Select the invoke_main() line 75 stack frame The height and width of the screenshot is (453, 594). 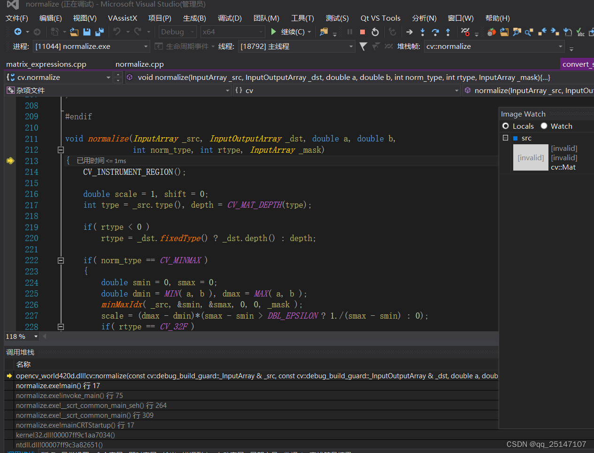pyautogui.click(x=69, y=396)
